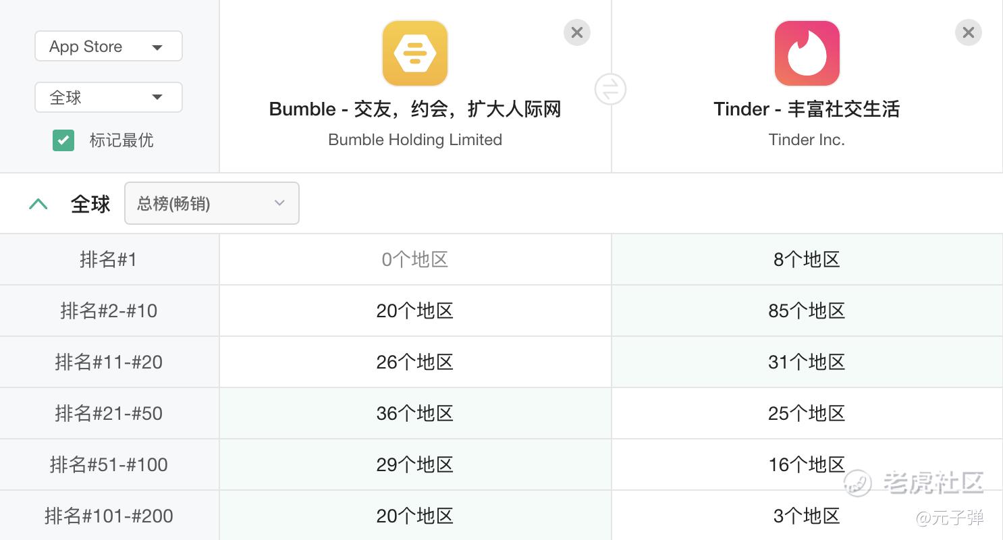Select the 排名#11-#20 row label
Viewport: 1003px width, 540px height.
(x=109, y=362)
